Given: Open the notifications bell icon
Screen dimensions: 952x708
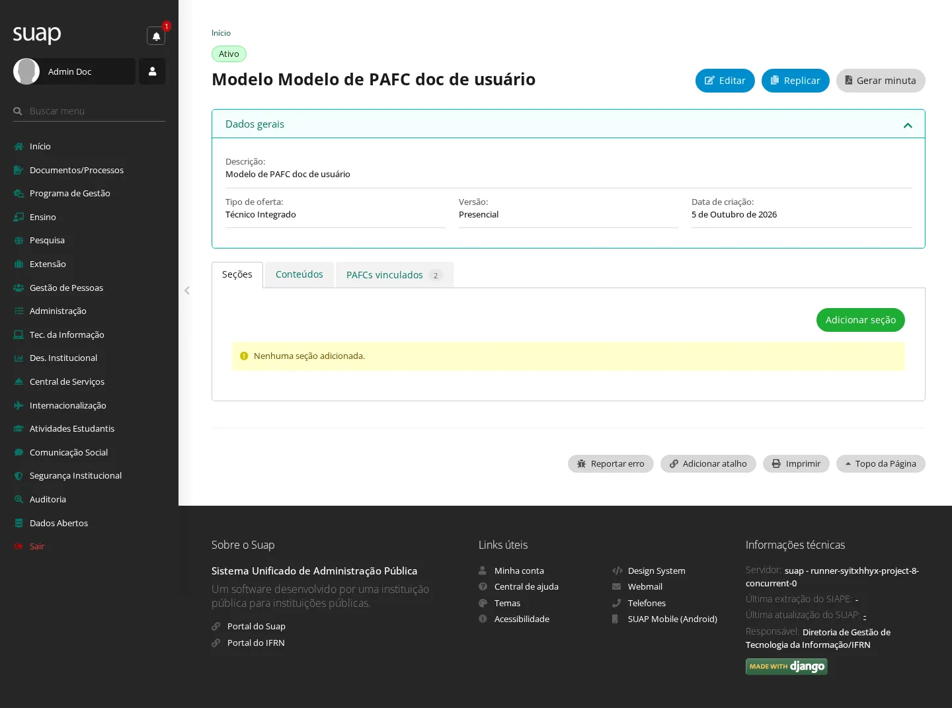Looking at the screenshot, I should click(156, 36).
